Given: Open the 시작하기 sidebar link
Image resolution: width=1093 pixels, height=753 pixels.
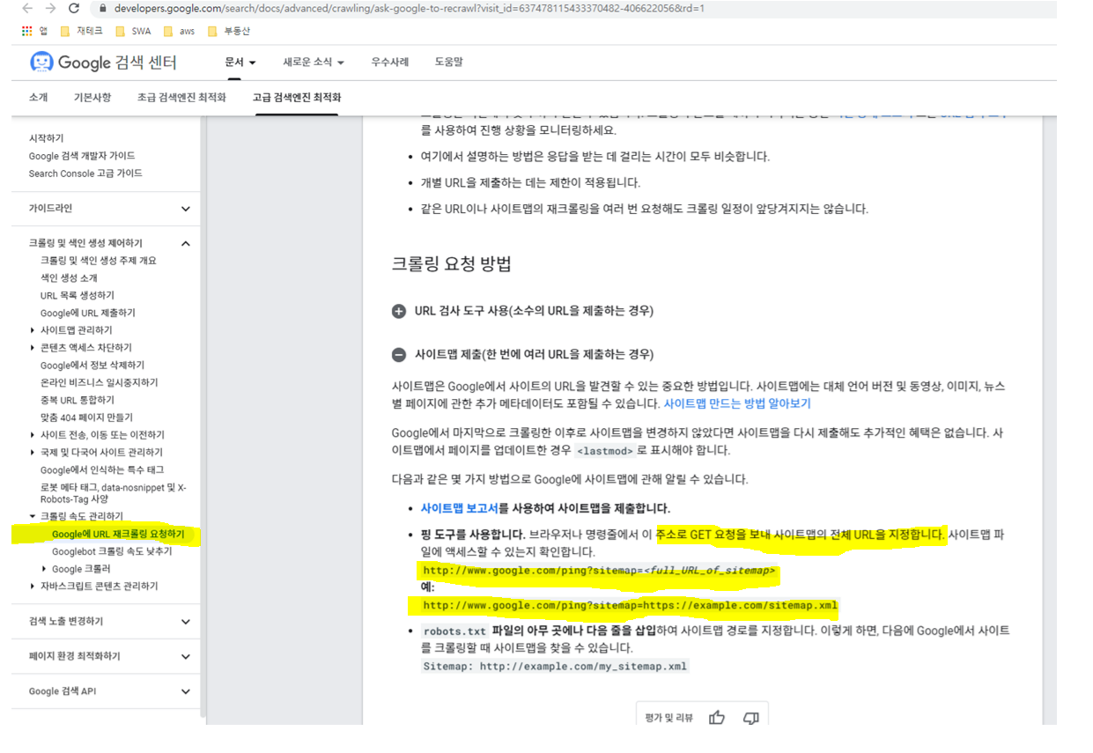Looking at the screenshot, I should [46, 138].
